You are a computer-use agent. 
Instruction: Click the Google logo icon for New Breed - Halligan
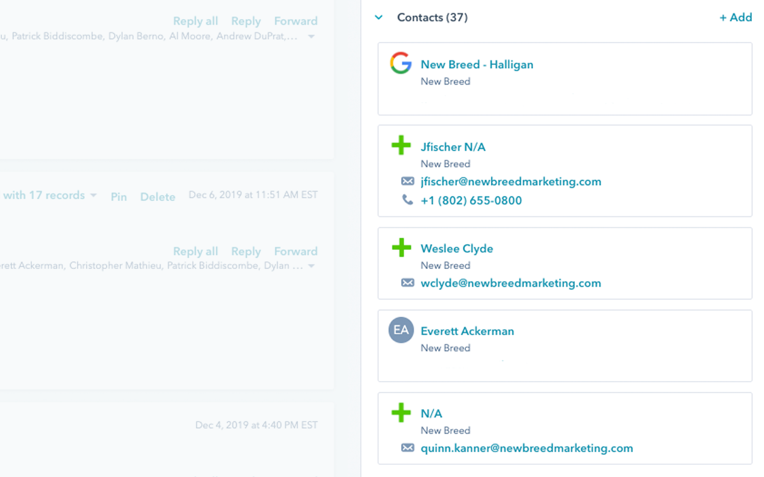[401, 64]
